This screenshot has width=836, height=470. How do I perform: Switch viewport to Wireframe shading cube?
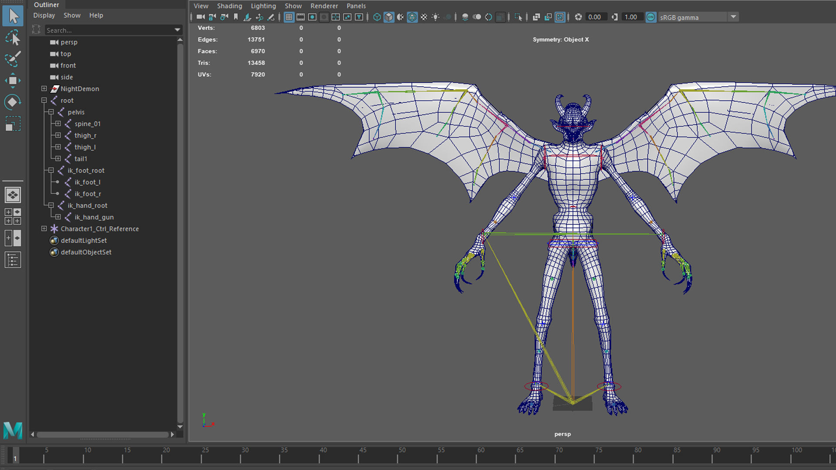(377, 17)
